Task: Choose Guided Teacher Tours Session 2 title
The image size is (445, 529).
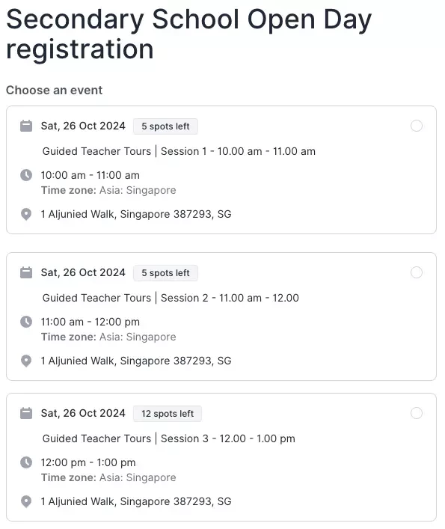Action: pyautogui.click(x=171, y=298)
